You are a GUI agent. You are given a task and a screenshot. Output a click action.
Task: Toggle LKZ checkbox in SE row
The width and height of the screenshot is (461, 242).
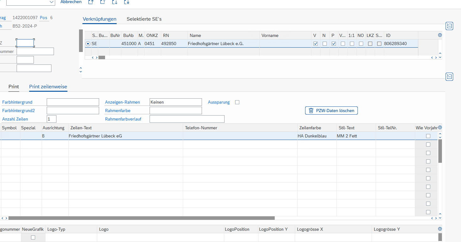370,44
